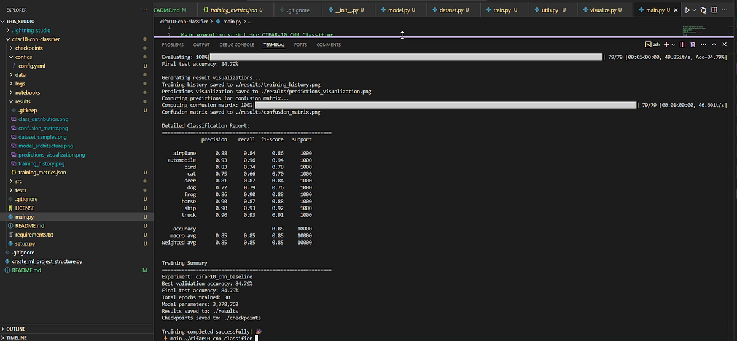
Task: Select the TERMINAL panel tab
Action: click(x=274, y=45)
